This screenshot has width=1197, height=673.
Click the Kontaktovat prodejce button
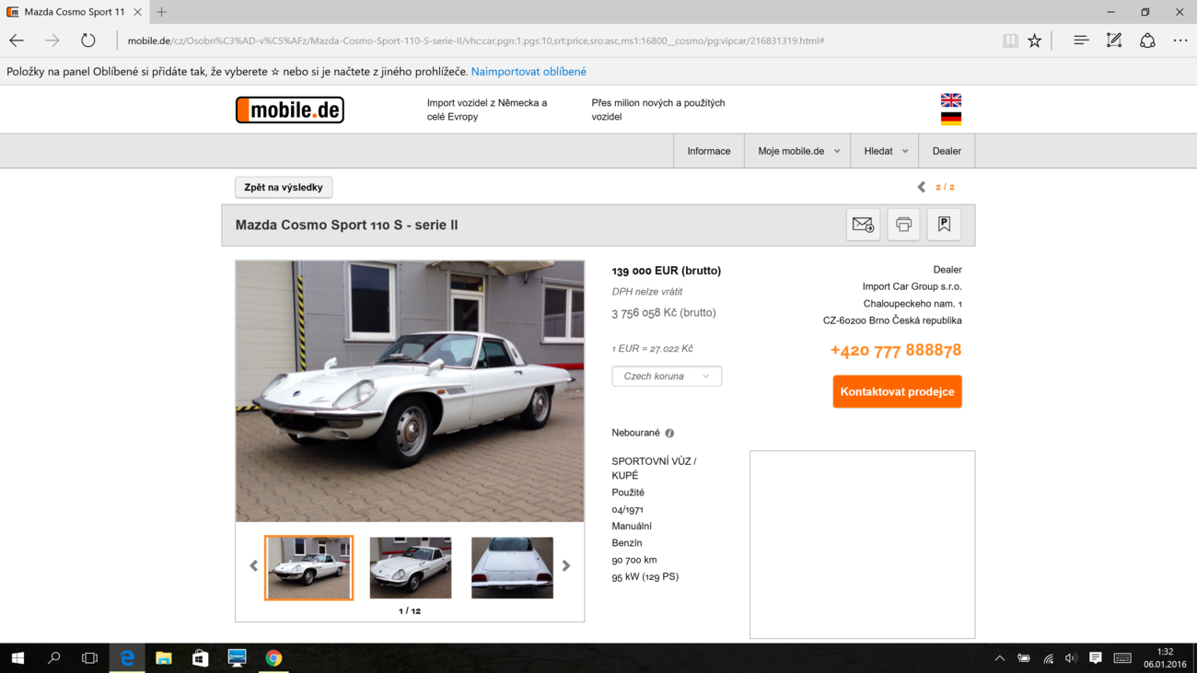coord(897,391)
